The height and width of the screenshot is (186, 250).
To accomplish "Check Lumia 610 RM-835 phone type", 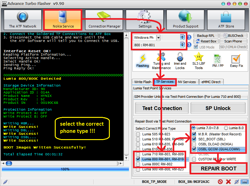I will [138, 144].
